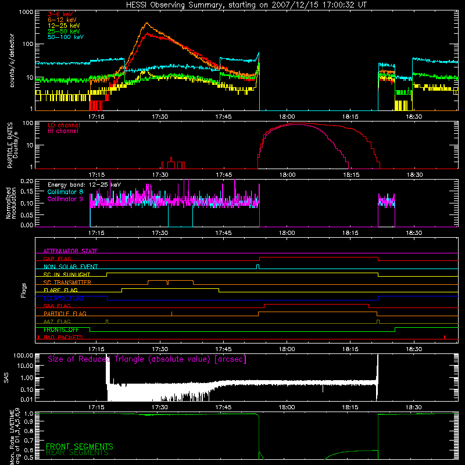Click 18:00 time label under count-rate panel
Image resolution: width=465 pixels, height=465 pixels.
287,117
